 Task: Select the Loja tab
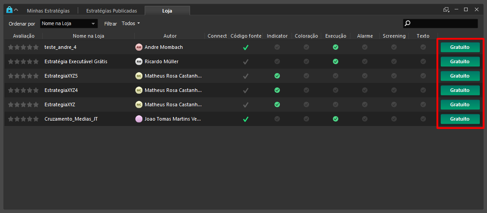point(167,11)
